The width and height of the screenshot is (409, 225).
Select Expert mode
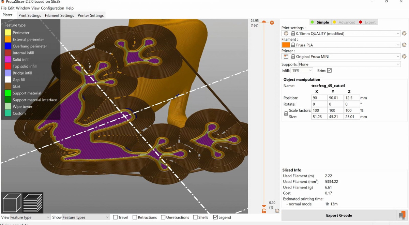pos(367,22)
